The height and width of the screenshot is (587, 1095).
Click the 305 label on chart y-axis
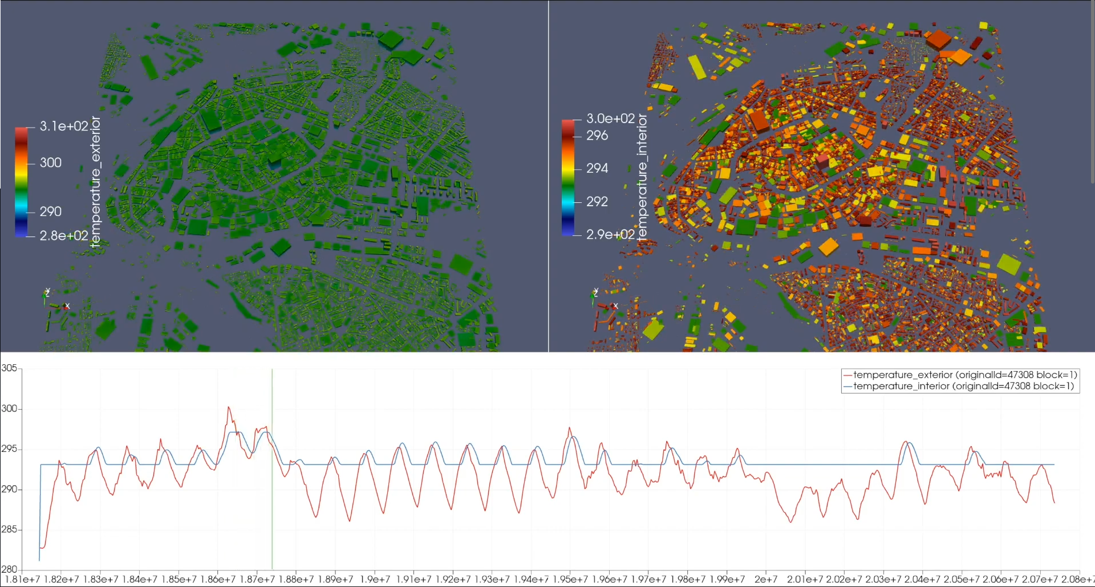point(9,368)
